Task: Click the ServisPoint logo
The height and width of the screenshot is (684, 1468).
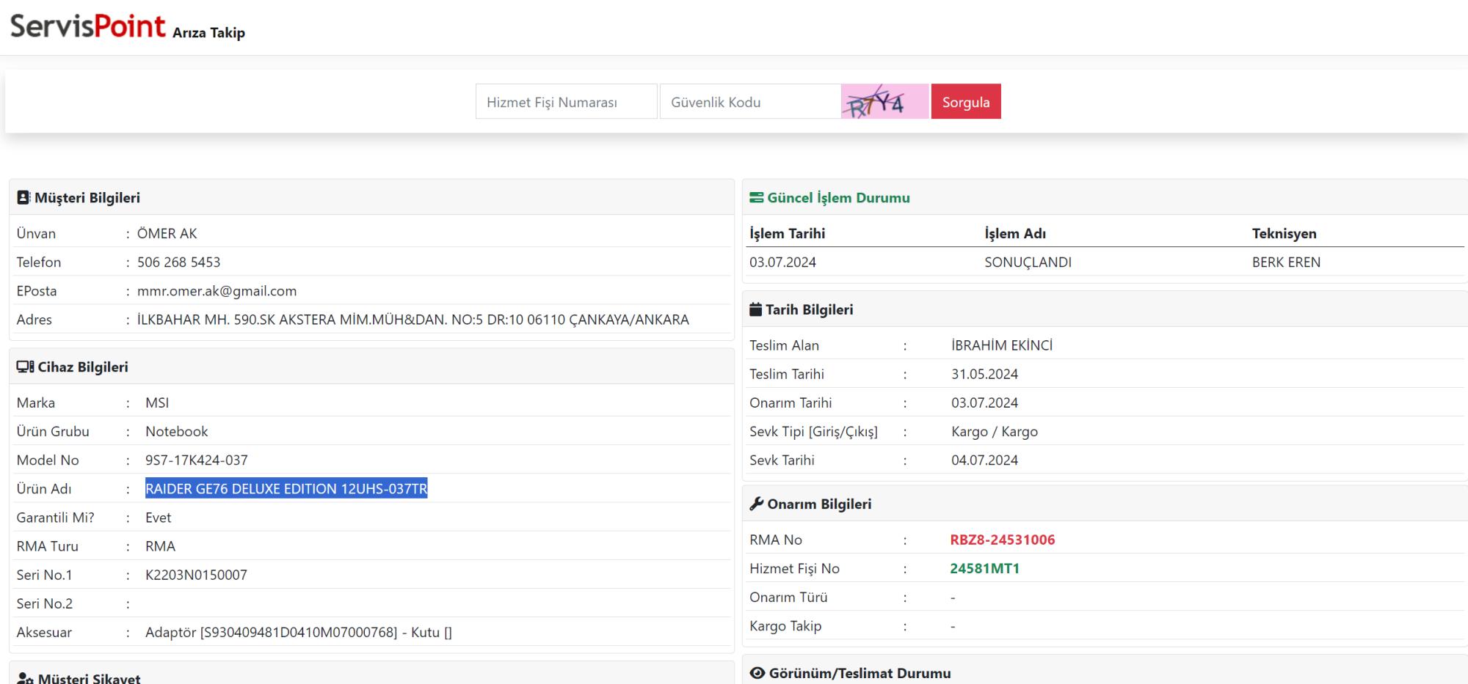Action: coord(88,27)
